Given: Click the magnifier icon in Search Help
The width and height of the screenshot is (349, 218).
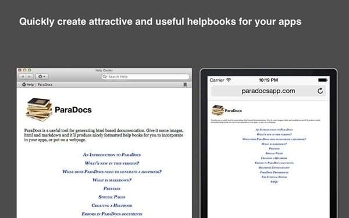Looking at the screenshot, I should click(105, 77).
